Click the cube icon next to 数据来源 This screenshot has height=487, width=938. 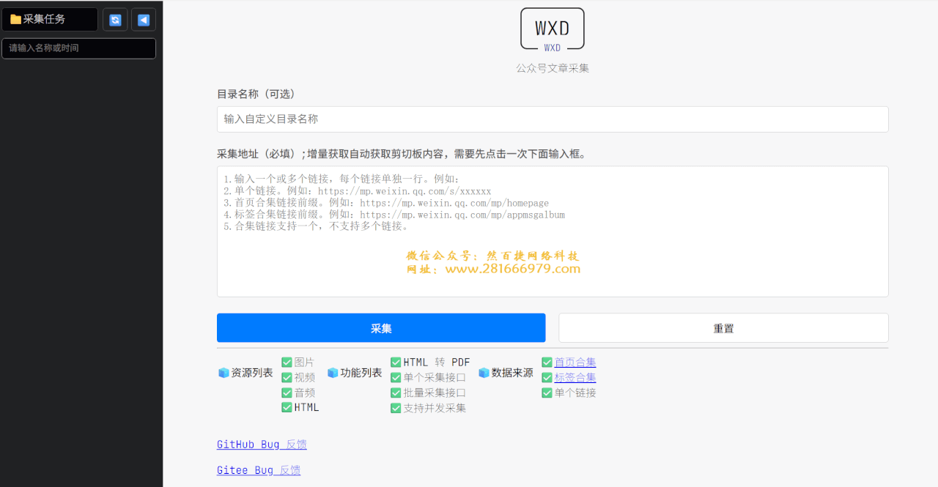tap(485, 372)
